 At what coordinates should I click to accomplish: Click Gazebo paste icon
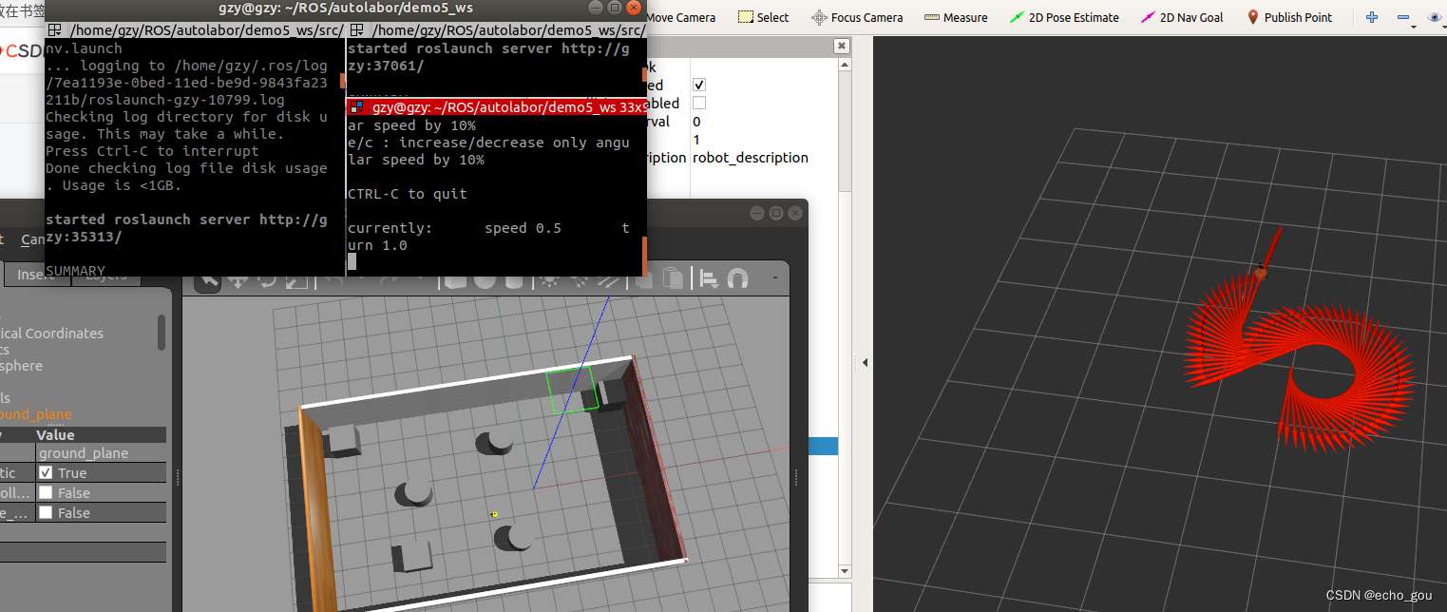pyautogui.click(x=674, y=278)
